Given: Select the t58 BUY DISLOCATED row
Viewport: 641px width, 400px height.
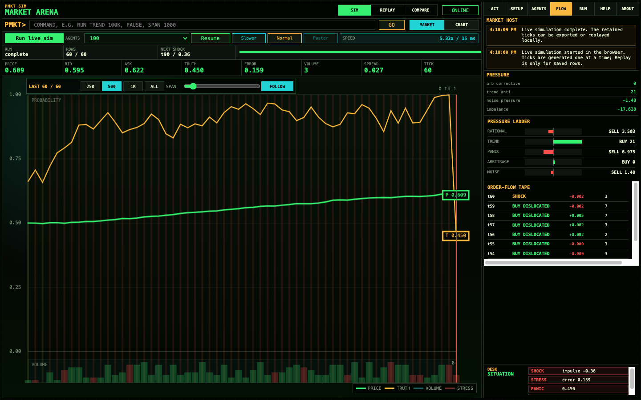Looking at the screenshot, I should tap(558, 216).
